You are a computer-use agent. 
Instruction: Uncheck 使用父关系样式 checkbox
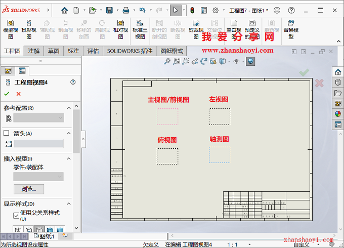point(16,216)
